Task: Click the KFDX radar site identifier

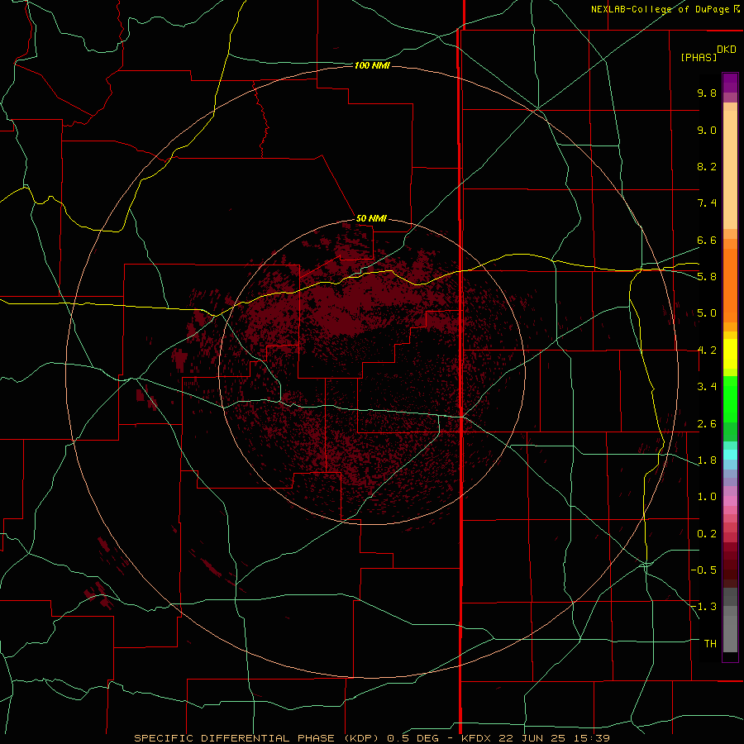Action: [476, 738]
